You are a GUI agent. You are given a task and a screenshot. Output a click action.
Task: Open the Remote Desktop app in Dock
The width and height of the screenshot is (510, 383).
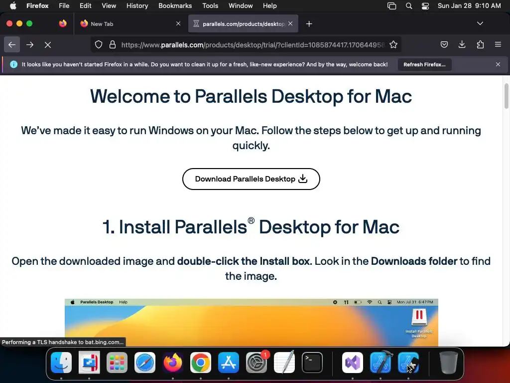click(89, 363)
